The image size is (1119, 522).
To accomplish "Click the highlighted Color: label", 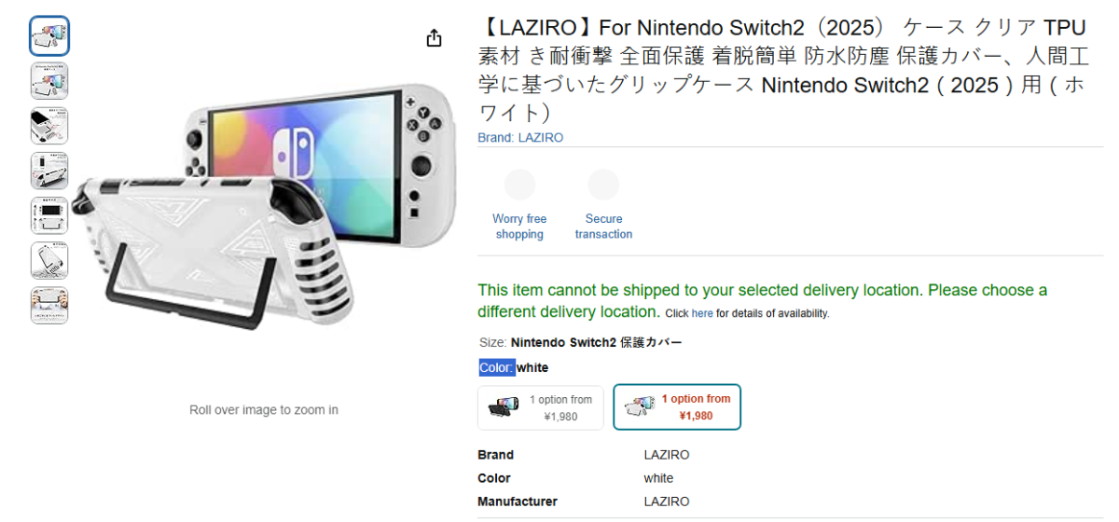I will 497,368.
